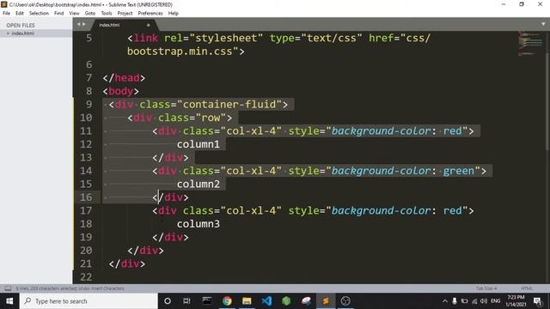The height and width of the screenshot is (309, 550).
Task: Open the Find menu
Action: (x=59, y=14)
